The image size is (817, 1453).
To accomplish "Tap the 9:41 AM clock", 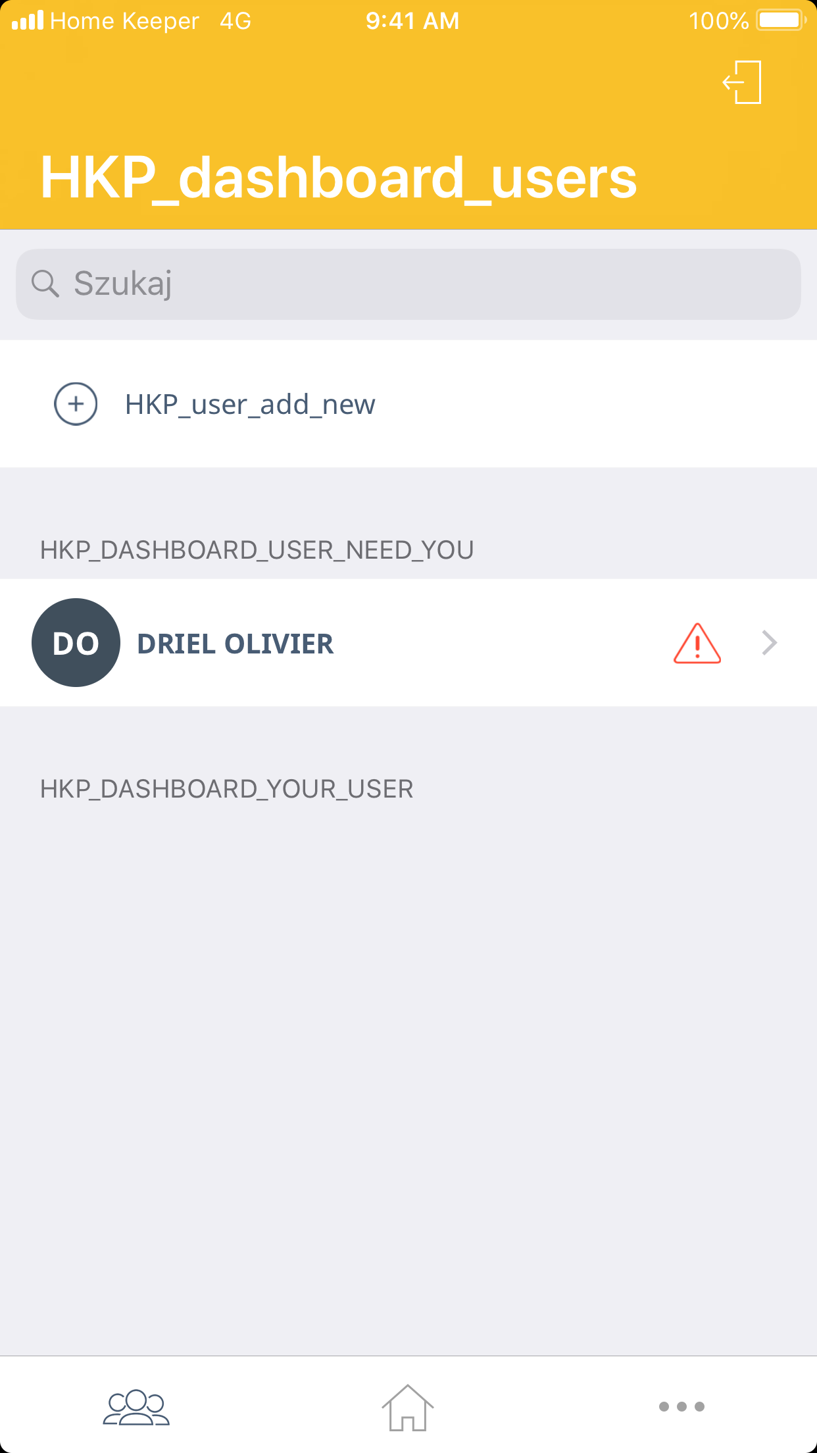I will [x=412, y=21].
